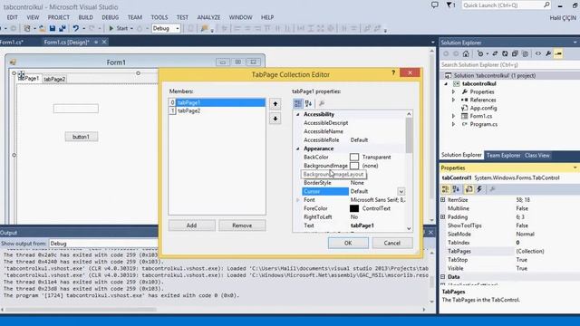Switch to Team Explorer tab
Image resolution: width=580 pixels, height=326 pixels.
[503, 155]
